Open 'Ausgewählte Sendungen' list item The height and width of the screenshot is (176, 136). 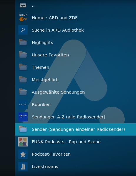[x=75, y=92]
